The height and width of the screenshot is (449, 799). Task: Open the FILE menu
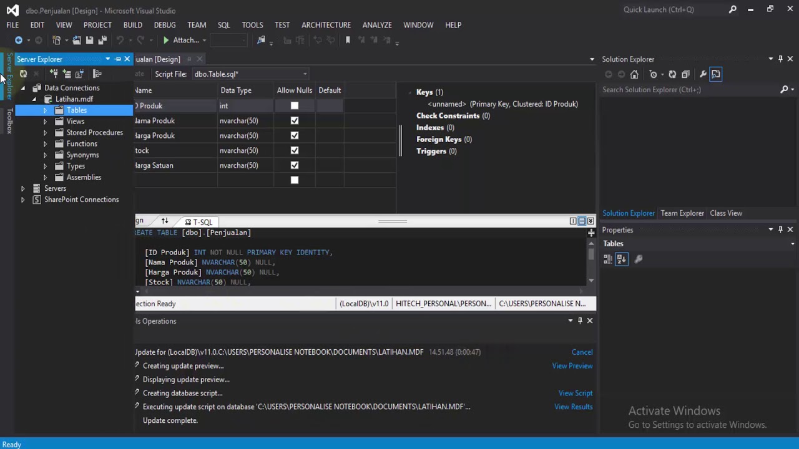point(12,25)
